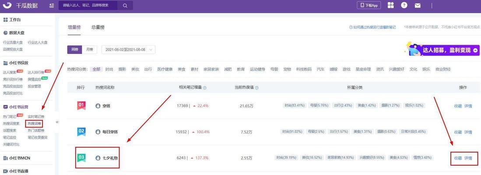The width and height of the screenshot is (481, 175).
Task: Select the 周榜 toggle button
Action: click(x=74, y=49)
